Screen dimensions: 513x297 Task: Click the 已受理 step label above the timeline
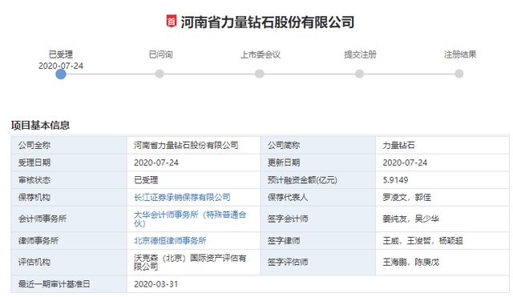coord(61,54)
